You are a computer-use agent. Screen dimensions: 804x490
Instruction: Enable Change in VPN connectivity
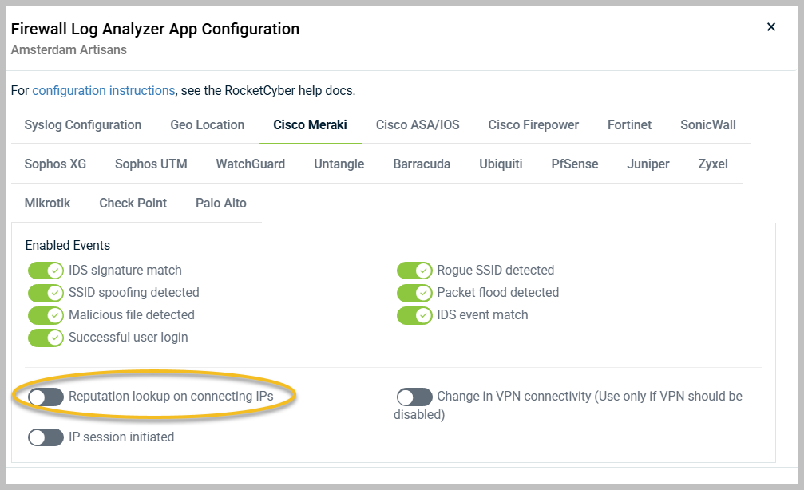(413, 396)
